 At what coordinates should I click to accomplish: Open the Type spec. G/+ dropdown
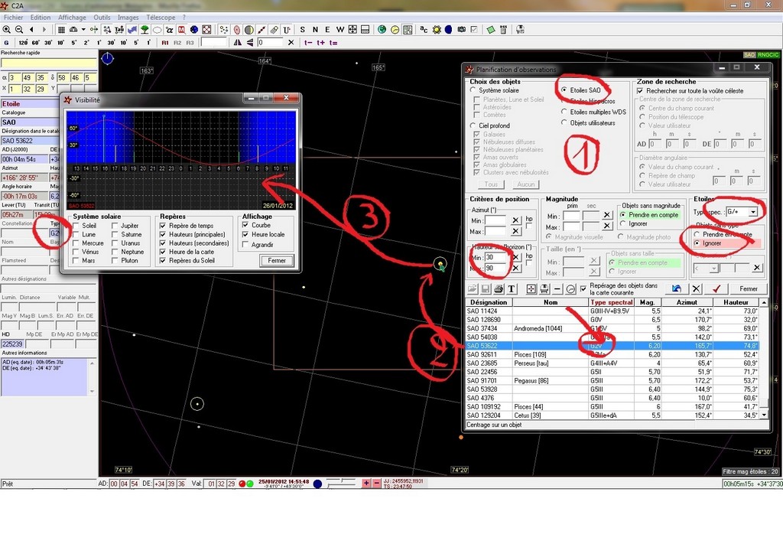point(753,212)
